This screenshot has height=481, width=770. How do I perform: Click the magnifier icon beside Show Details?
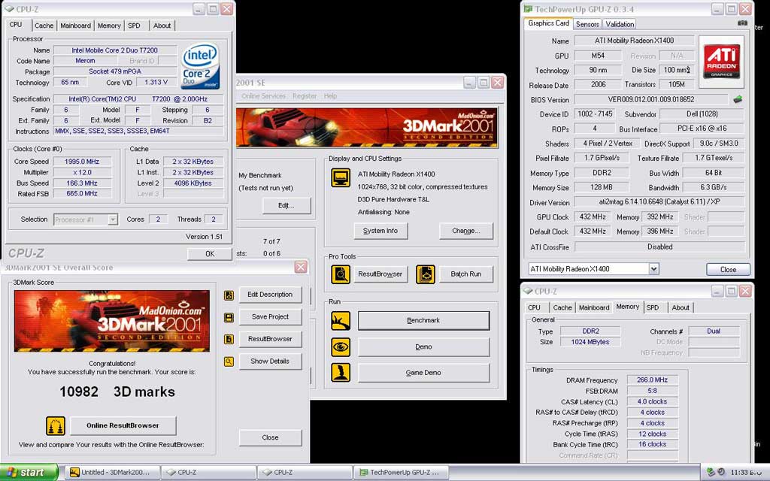click(x=229, y=362)
